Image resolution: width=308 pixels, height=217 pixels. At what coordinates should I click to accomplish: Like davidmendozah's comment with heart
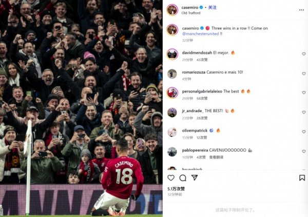(x=304, y=54)
